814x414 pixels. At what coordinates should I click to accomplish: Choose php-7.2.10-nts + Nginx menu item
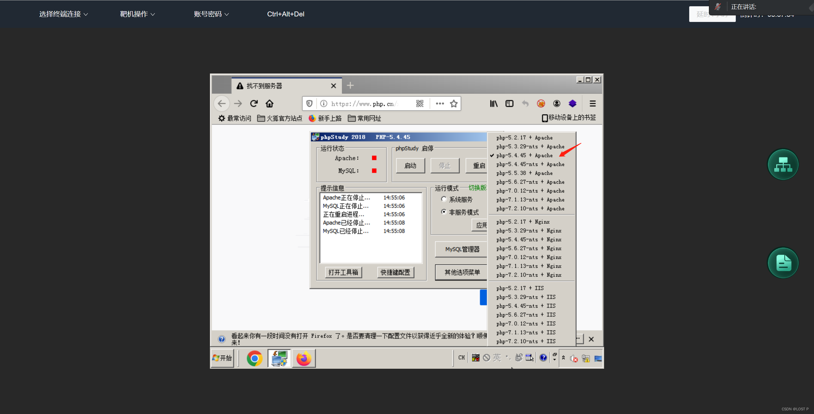(531, 275)
